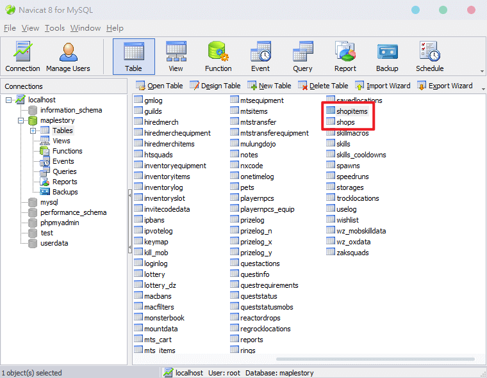This screenshot has width=487, height=378.
Task: Open the View menu
Action: coord(30,28)
